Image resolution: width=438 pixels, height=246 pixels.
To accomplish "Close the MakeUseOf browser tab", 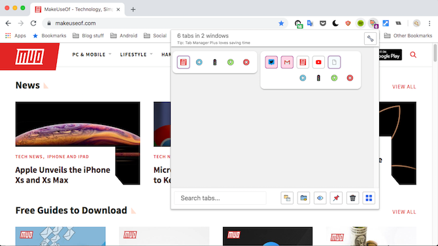I will pos(118,10).
